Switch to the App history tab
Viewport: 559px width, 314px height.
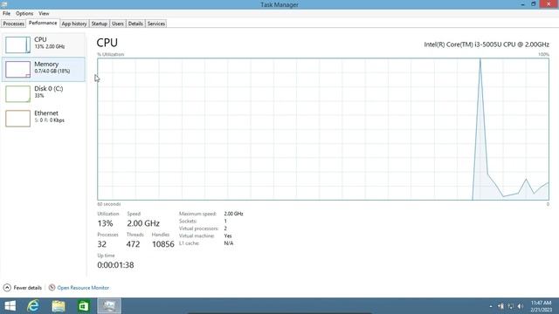pyautogui.click(x=74, y=24)
